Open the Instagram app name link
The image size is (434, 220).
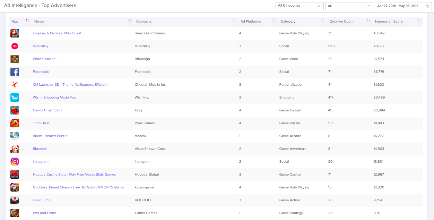coord(41,162)
